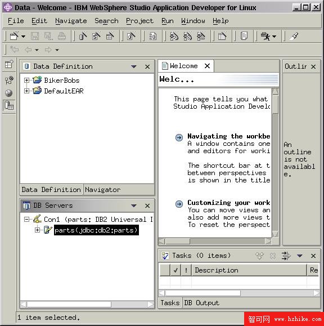324x326 pixels.
Task: Open the Forward history dropdown arrow
Action: [57, 50]
